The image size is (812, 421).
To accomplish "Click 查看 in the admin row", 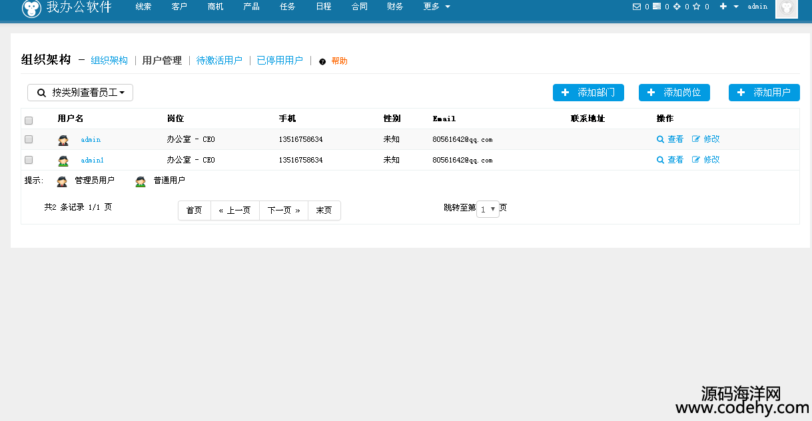I will pyautogui.click(x=675, y=139).
